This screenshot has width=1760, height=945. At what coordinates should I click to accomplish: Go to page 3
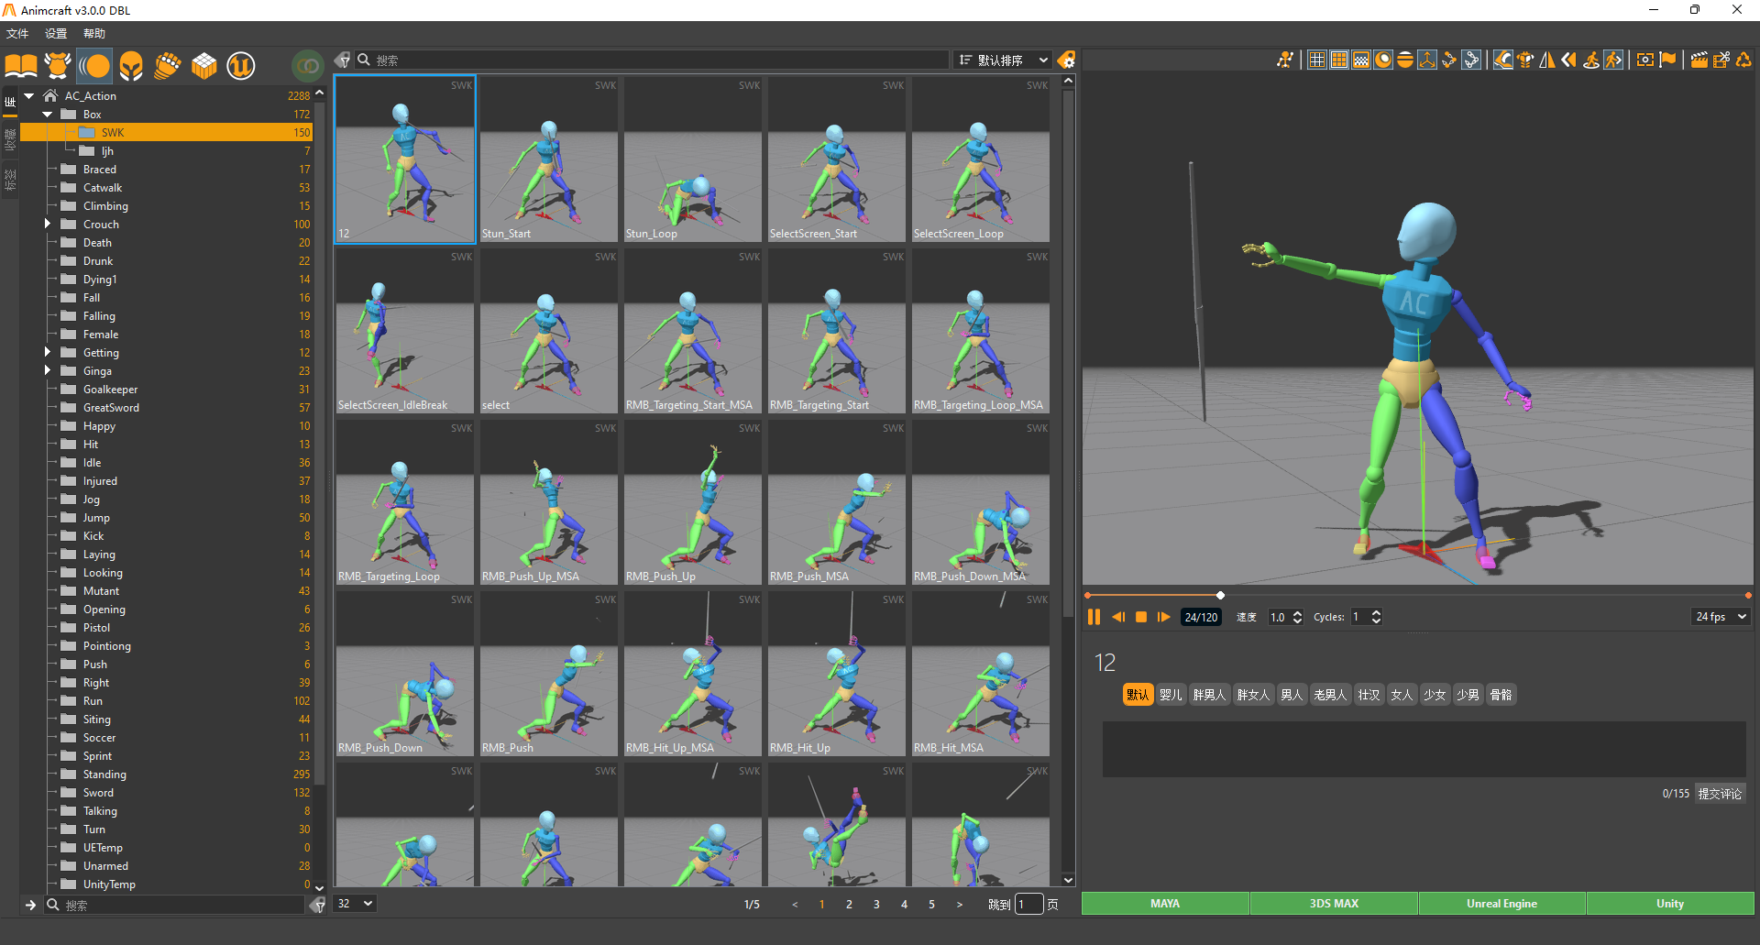(876, 905)
